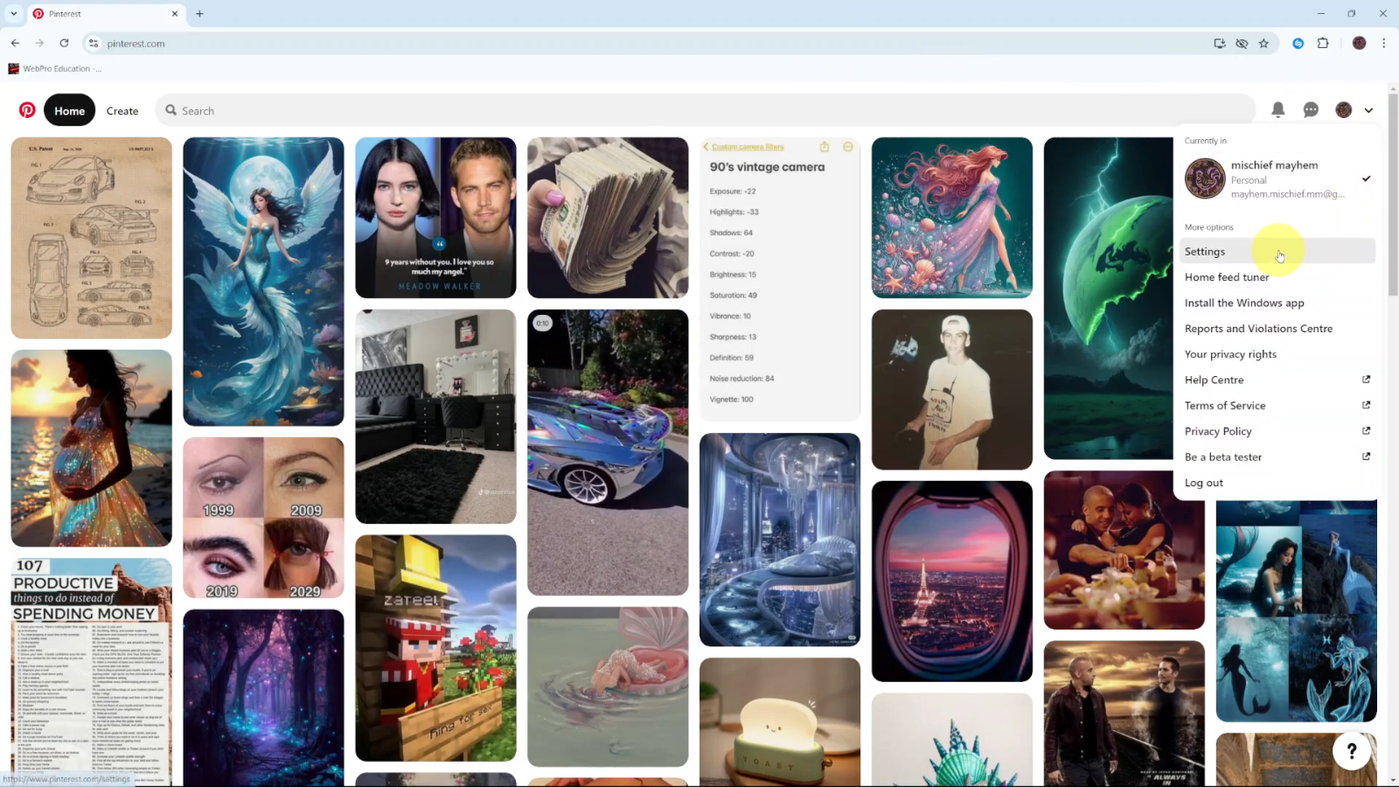Open the red-haired mermaid pin
Screen dimensions: 1399x787
[x=952, y=218]
